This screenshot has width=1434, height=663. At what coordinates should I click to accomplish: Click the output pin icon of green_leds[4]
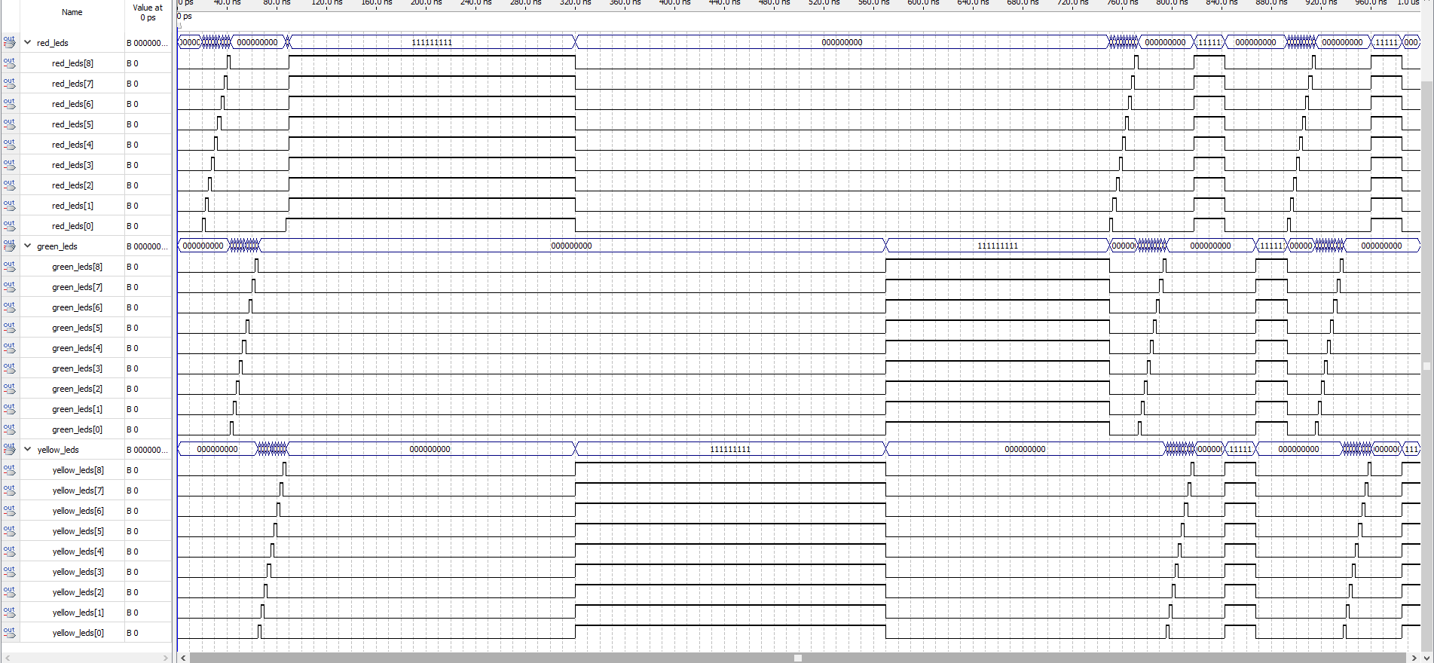click(9, 347)
